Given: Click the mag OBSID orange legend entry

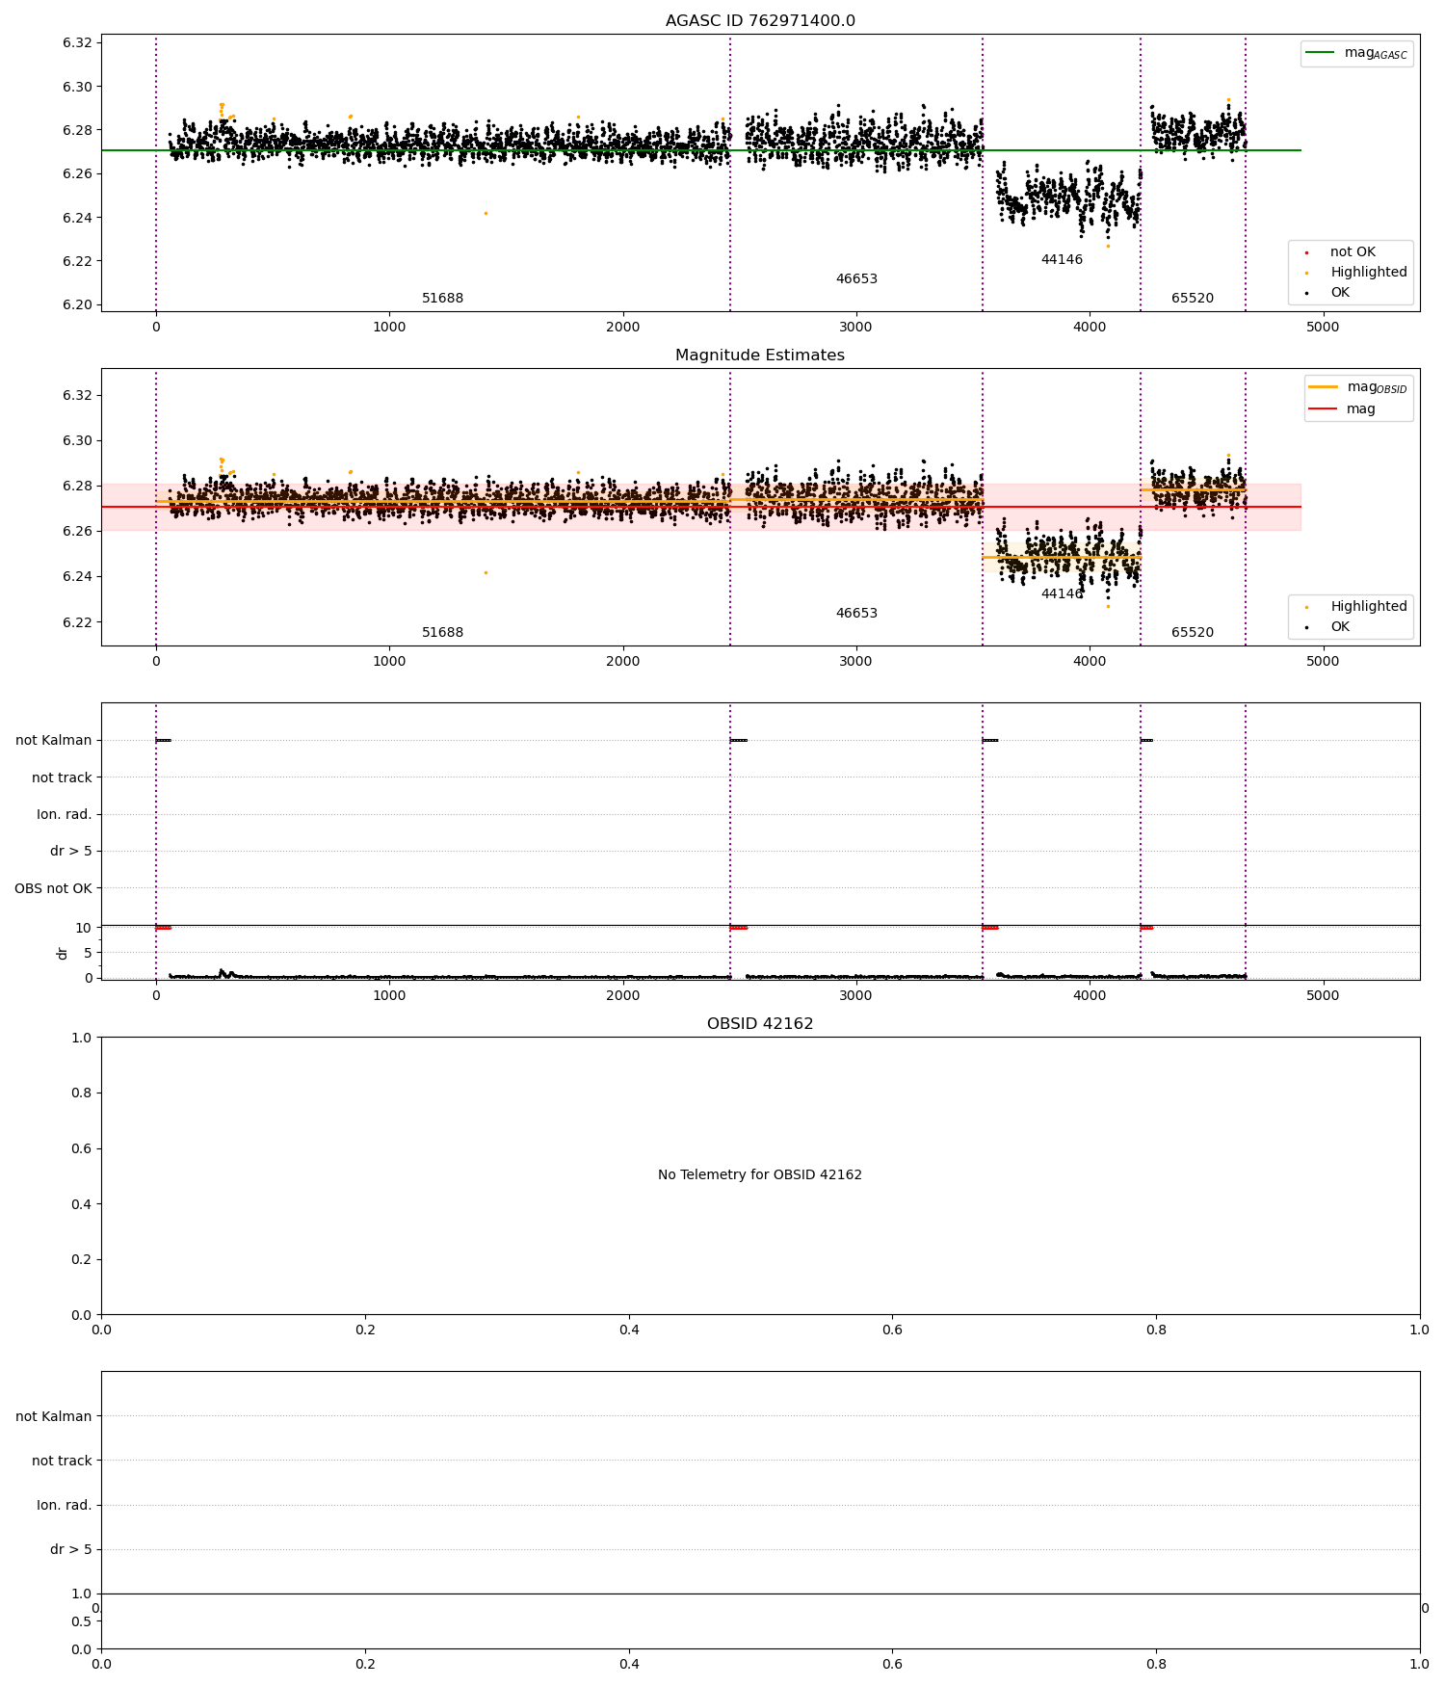Looking at the screenshot, I should (1358, 387).
